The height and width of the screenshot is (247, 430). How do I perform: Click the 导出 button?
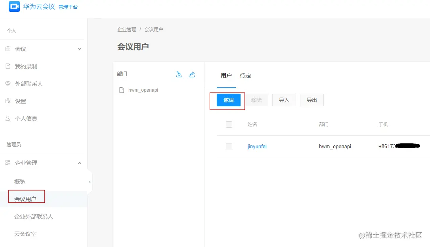(312, 100)
